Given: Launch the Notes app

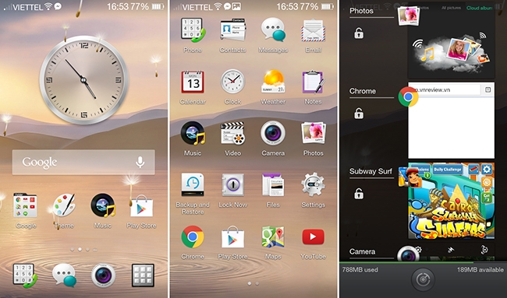Looking at the screenshot, I should 313,82.
